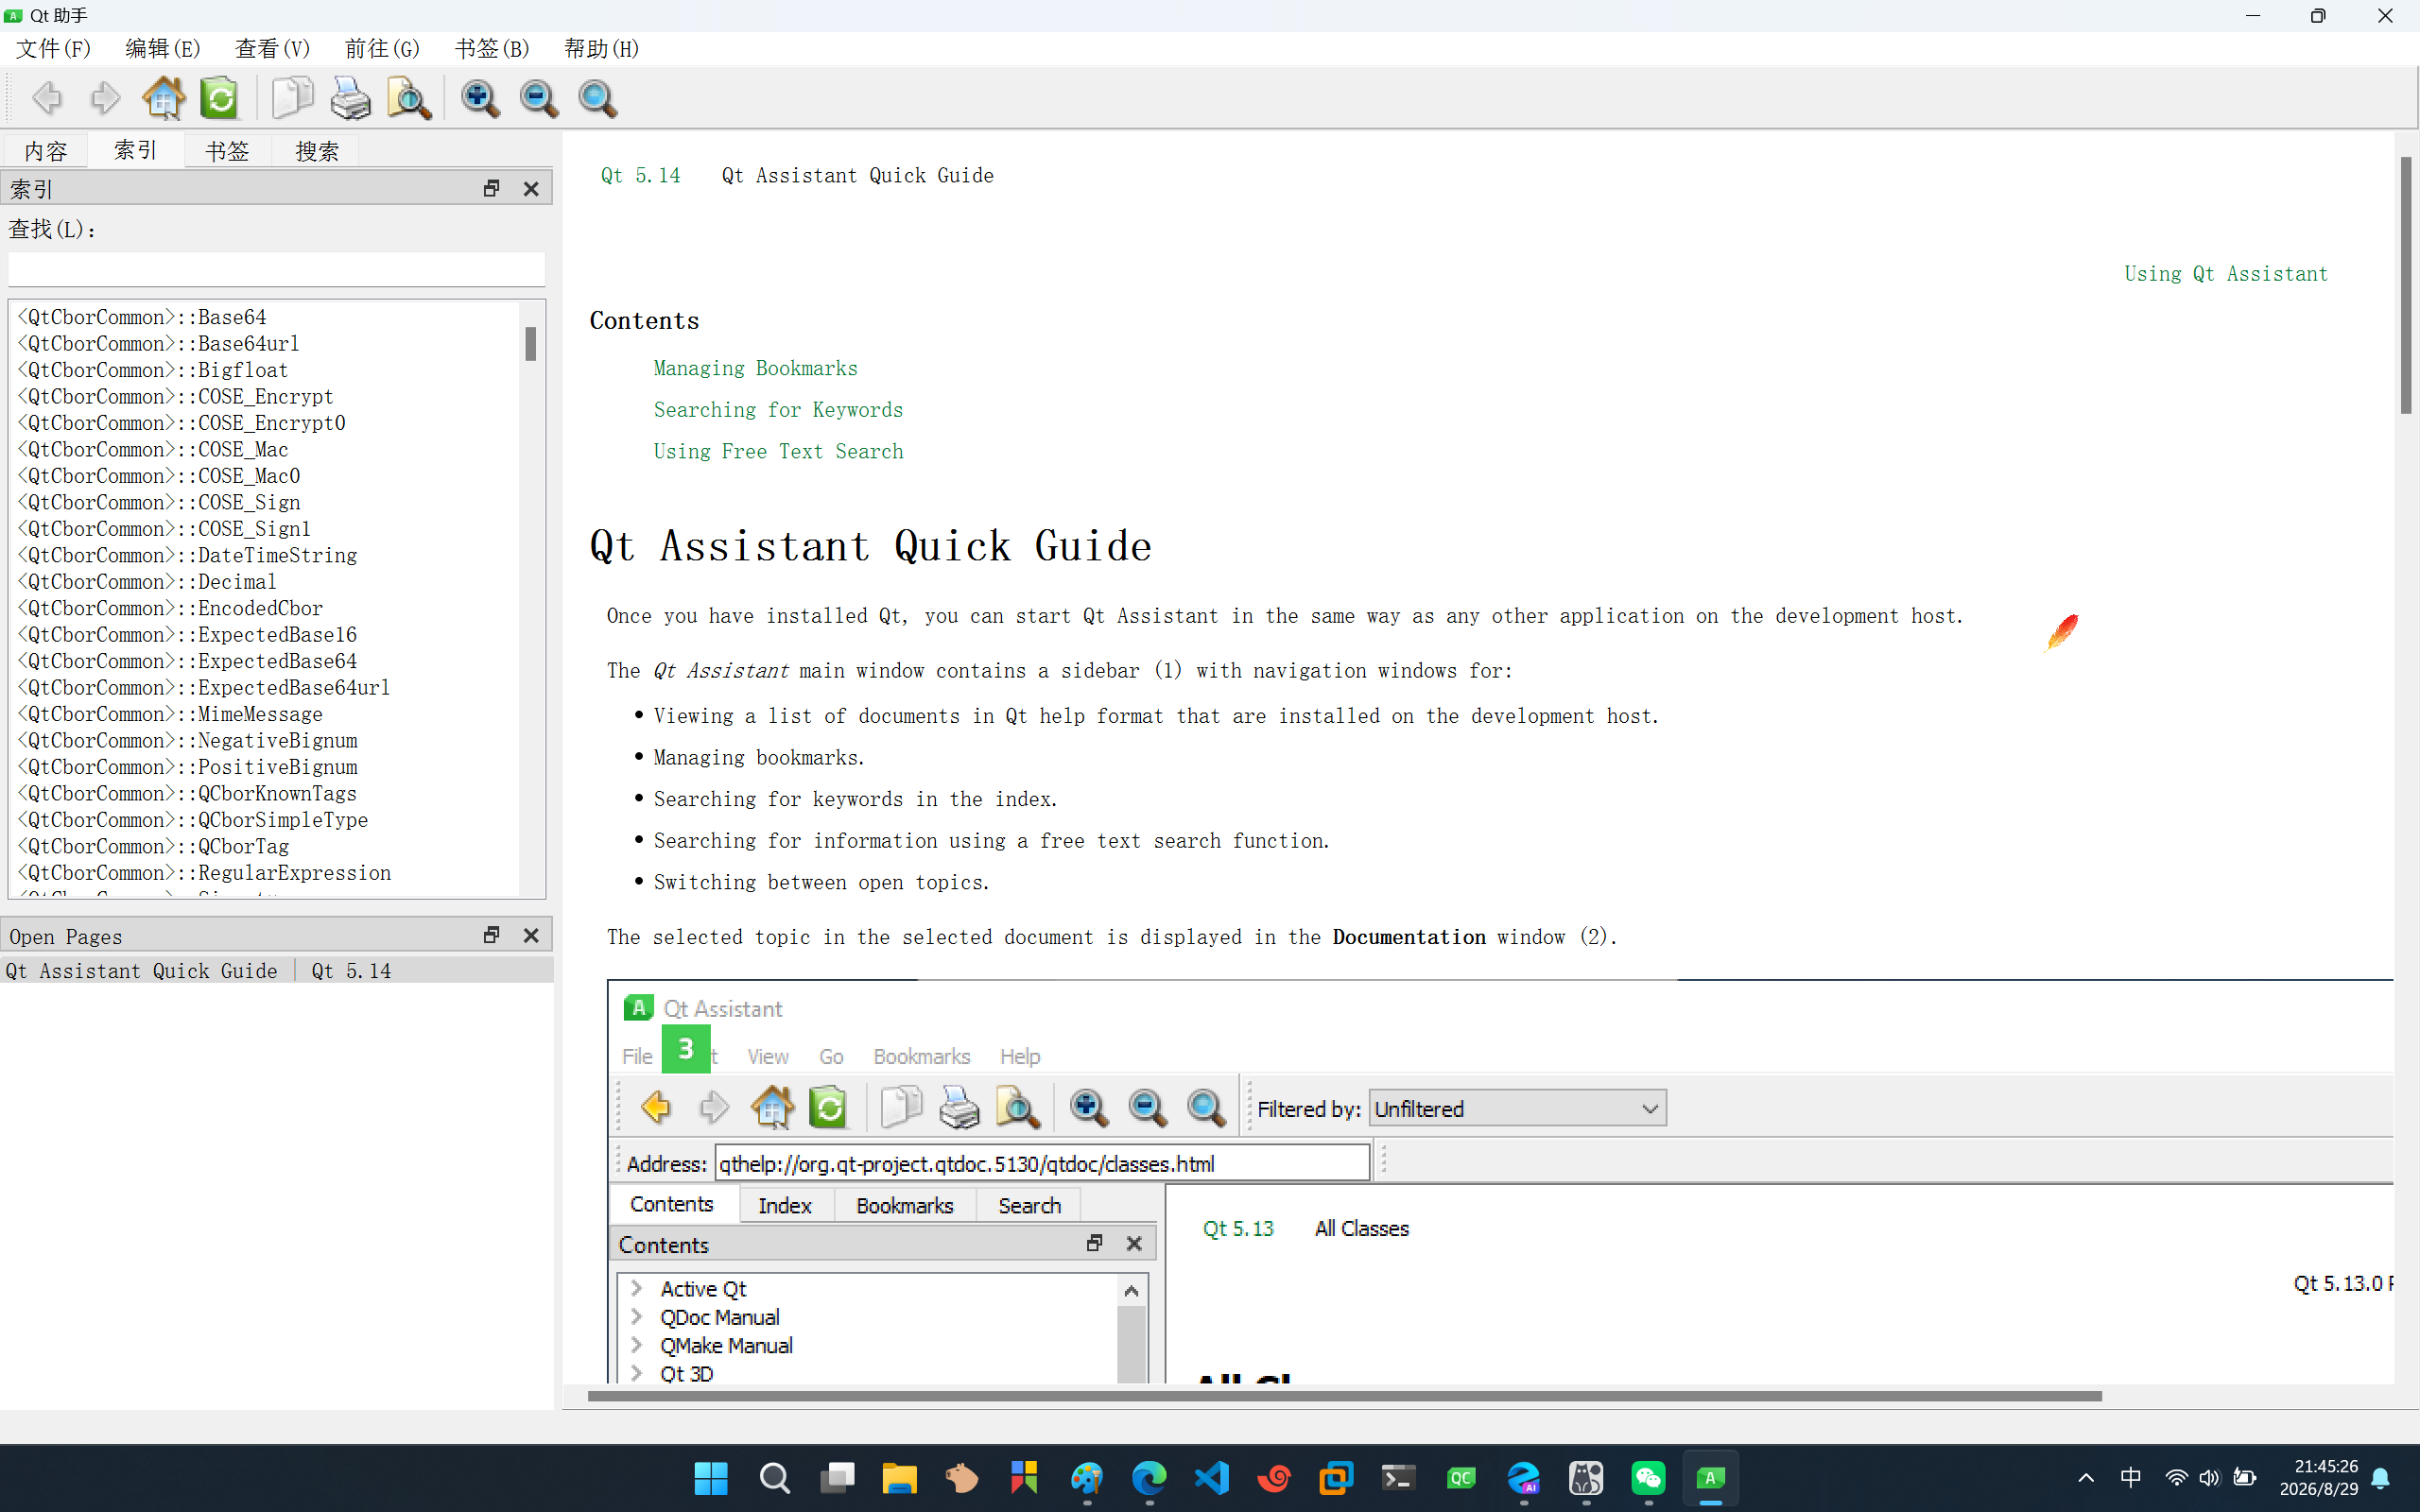The image size is (2420, 1512).
Task: Print the current document
Action: (x=350, y=98)
